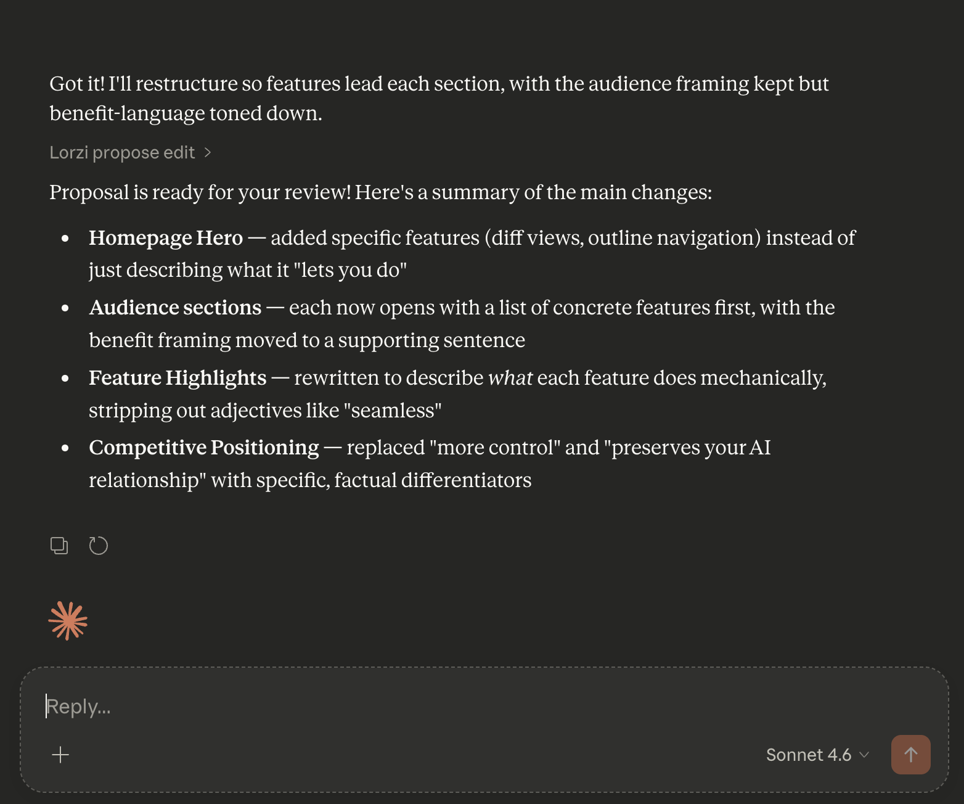This screenshot has height=804, width=964.
Task: Click the overlapping-squares copy icon
Action: tap(59, 545)
